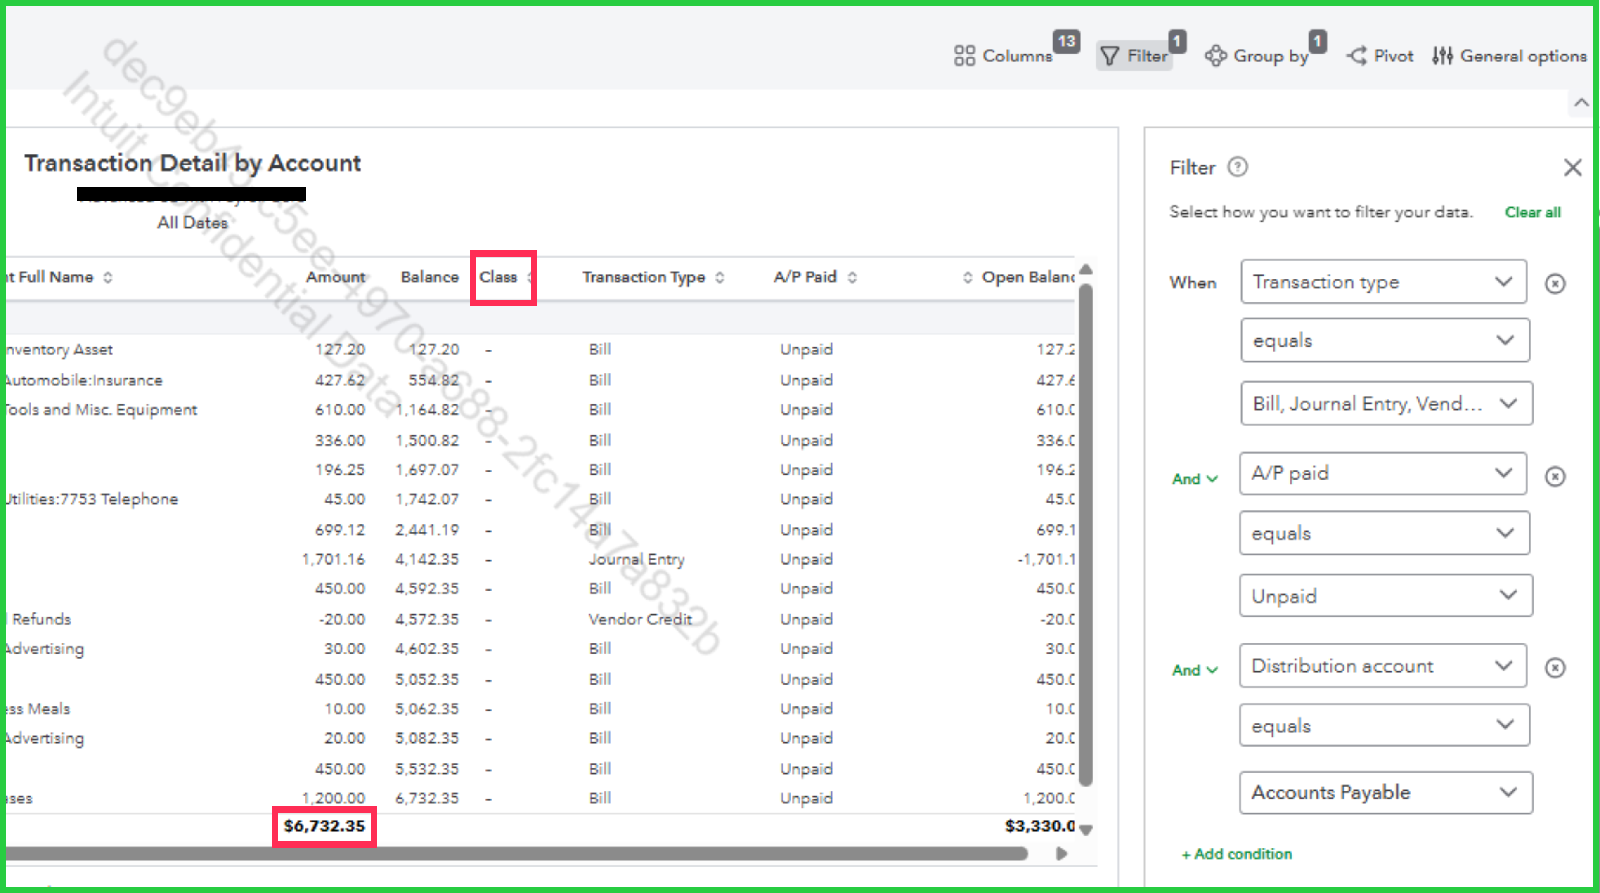Open the Columns panel
Image resolution: width=1600 pixels, height=893 pixels.
pos(1003,56)
